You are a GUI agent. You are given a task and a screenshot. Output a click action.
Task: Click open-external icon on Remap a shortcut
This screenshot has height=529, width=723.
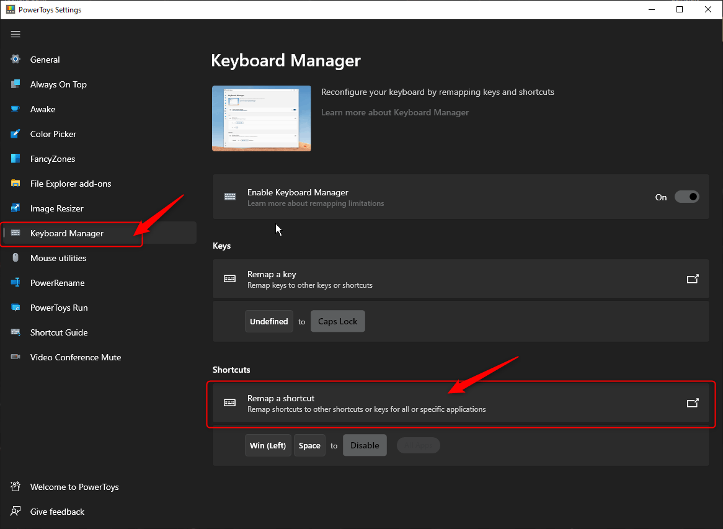pos(693,403)
